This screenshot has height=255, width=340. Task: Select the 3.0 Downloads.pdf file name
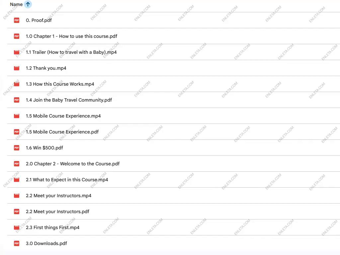tap(46, 243)
